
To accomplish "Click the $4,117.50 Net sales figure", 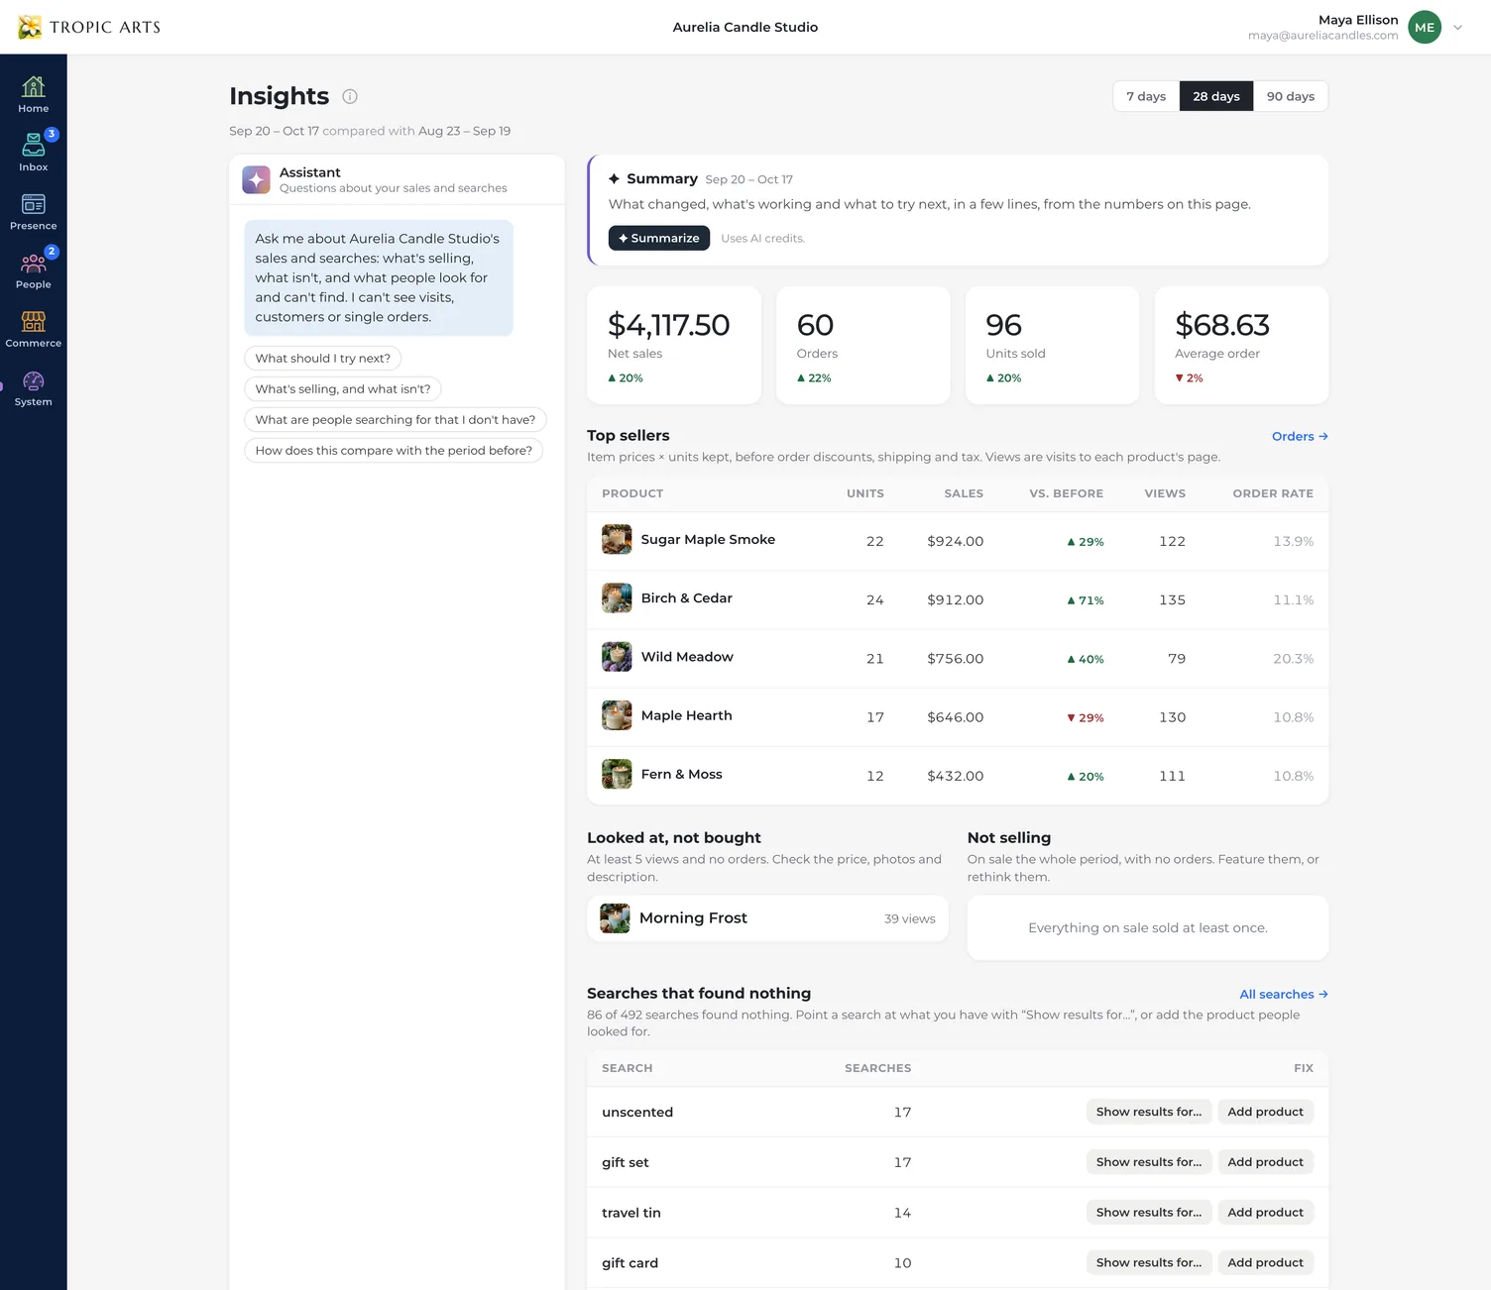I will [x=668, y=325].
